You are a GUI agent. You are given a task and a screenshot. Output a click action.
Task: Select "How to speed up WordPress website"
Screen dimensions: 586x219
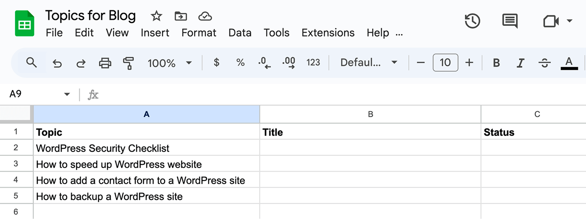pos(146,164)
